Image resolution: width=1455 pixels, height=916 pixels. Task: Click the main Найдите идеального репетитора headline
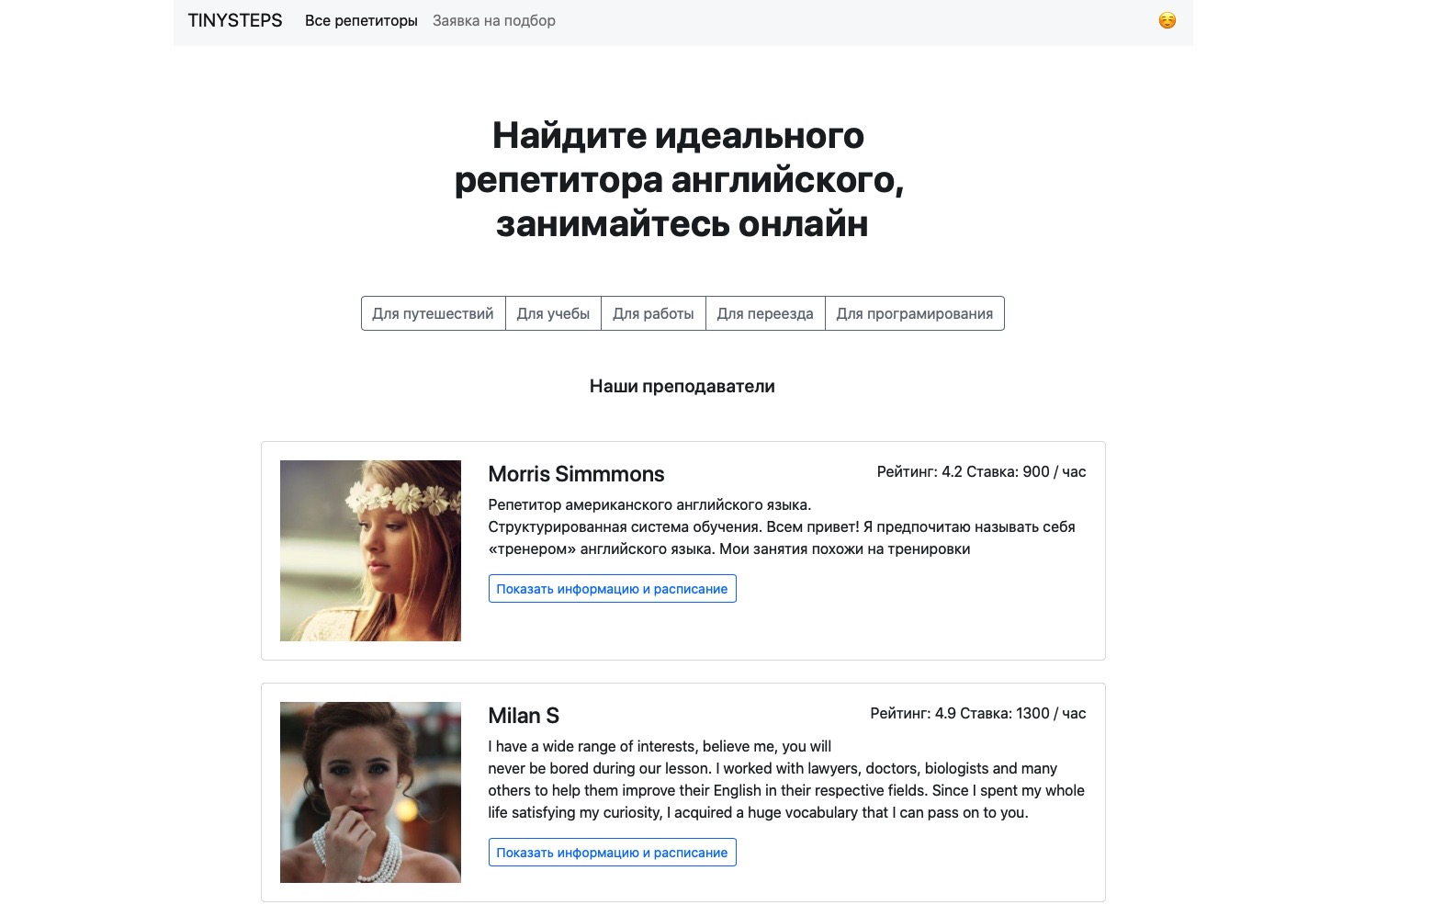pos(680,179)
